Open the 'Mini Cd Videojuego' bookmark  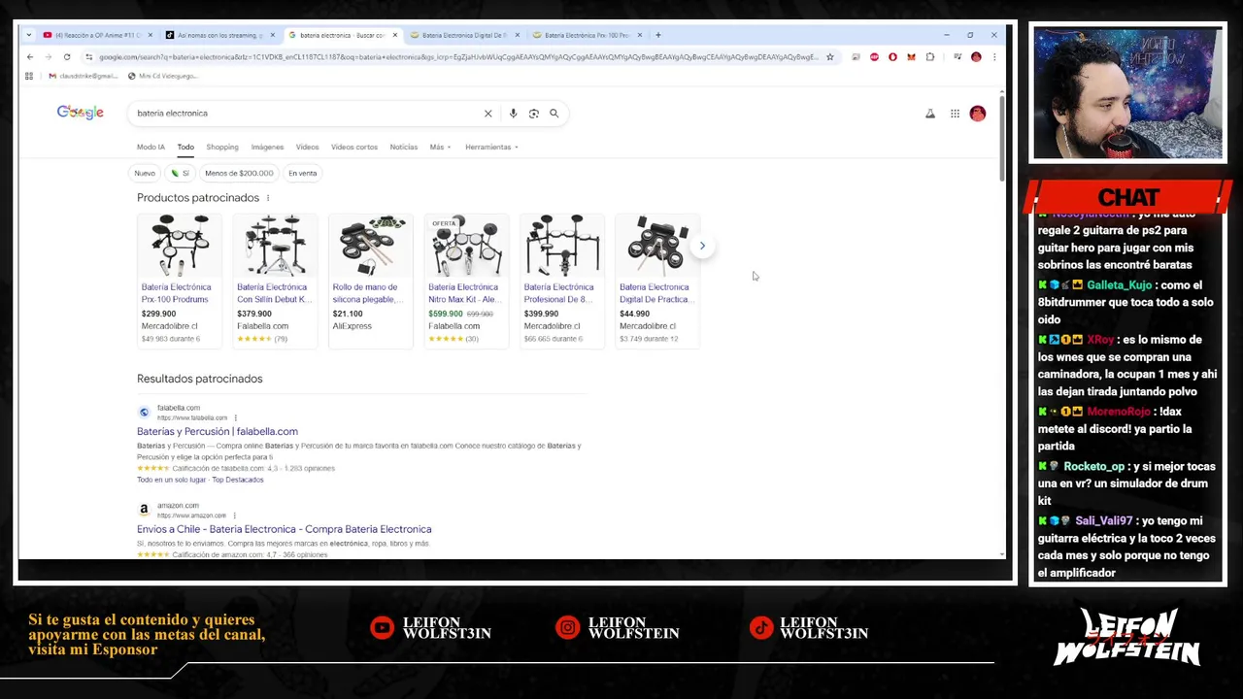point(162,76)
